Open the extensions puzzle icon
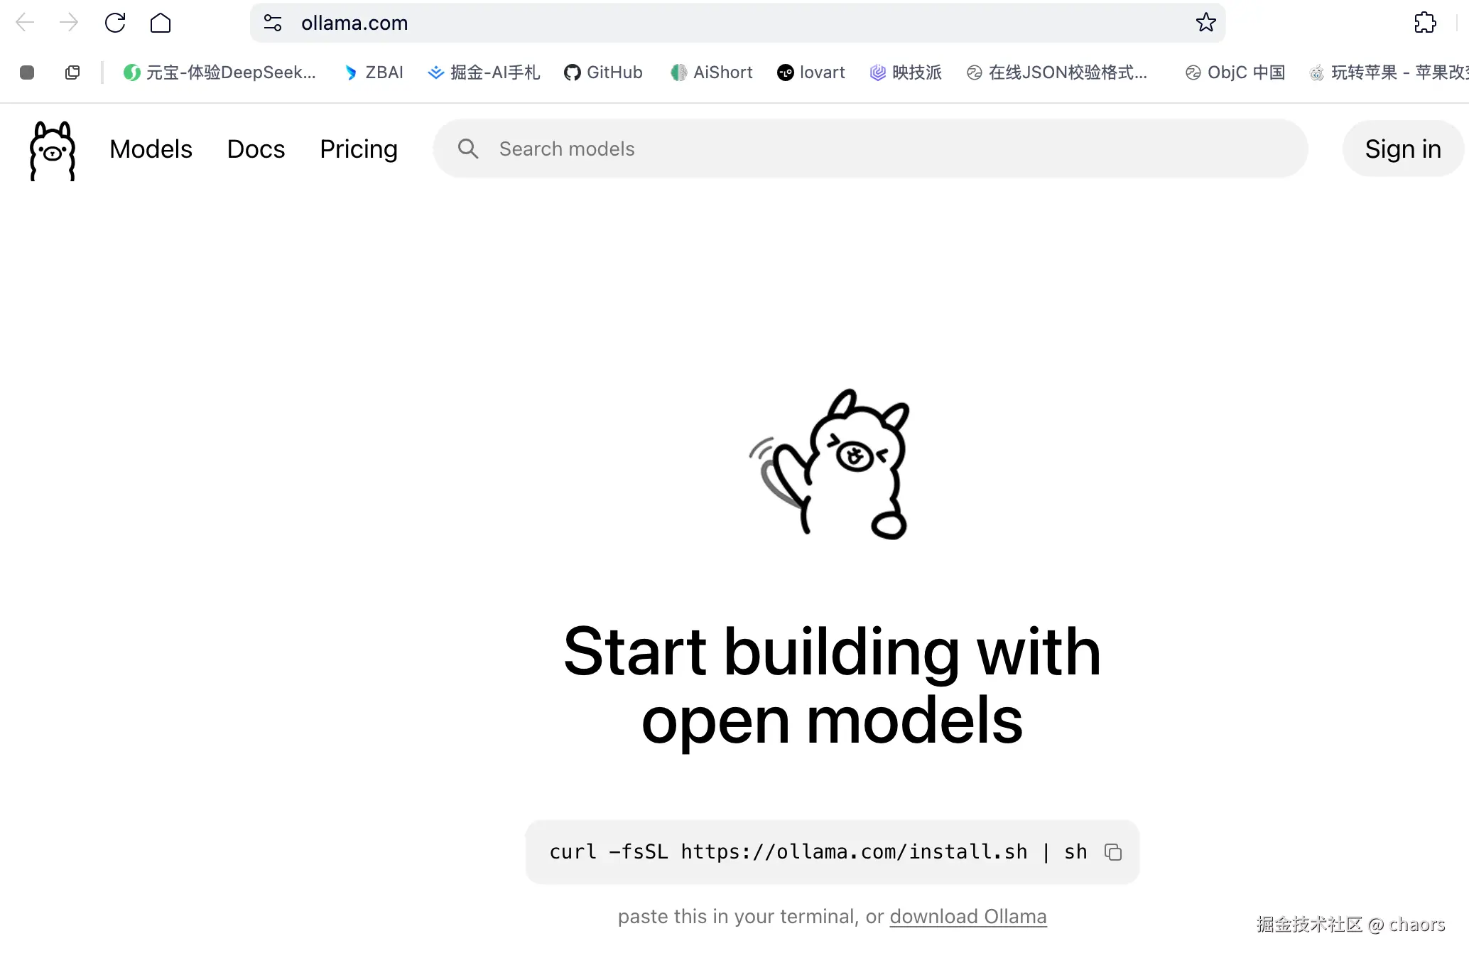1469x958 pixels. click(x=1424, y=23)
